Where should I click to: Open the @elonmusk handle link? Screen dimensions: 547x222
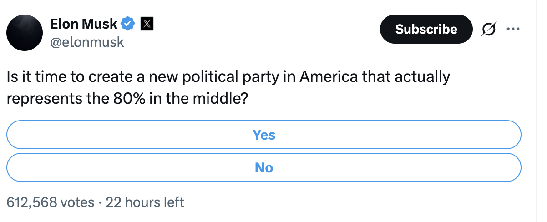click(x=87, y=42)
